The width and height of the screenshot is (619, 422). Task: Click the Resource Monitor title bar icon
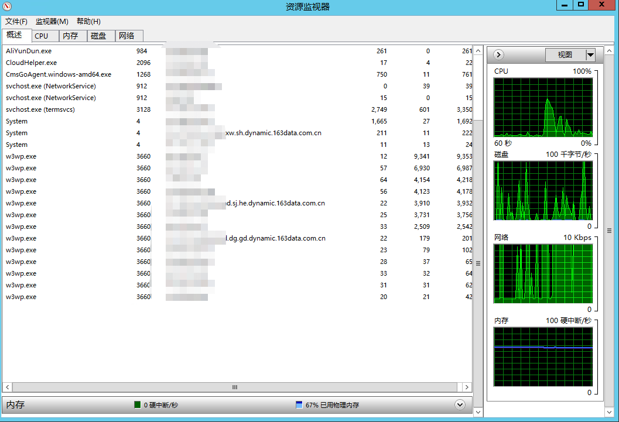(7, 6)
